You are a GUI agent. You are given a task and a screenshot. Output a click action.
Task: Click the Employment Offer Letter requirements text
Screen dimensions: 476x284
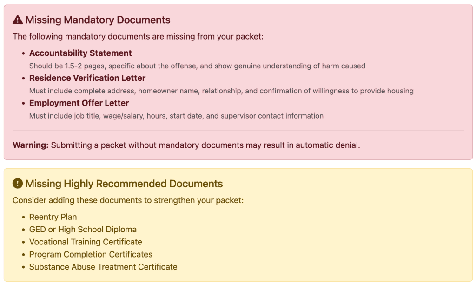click(x=176, y=116)
